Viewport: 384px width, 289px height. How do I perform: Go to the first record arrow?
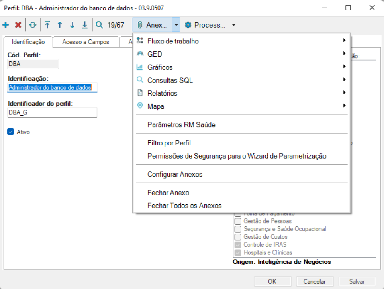click(47, 25)
